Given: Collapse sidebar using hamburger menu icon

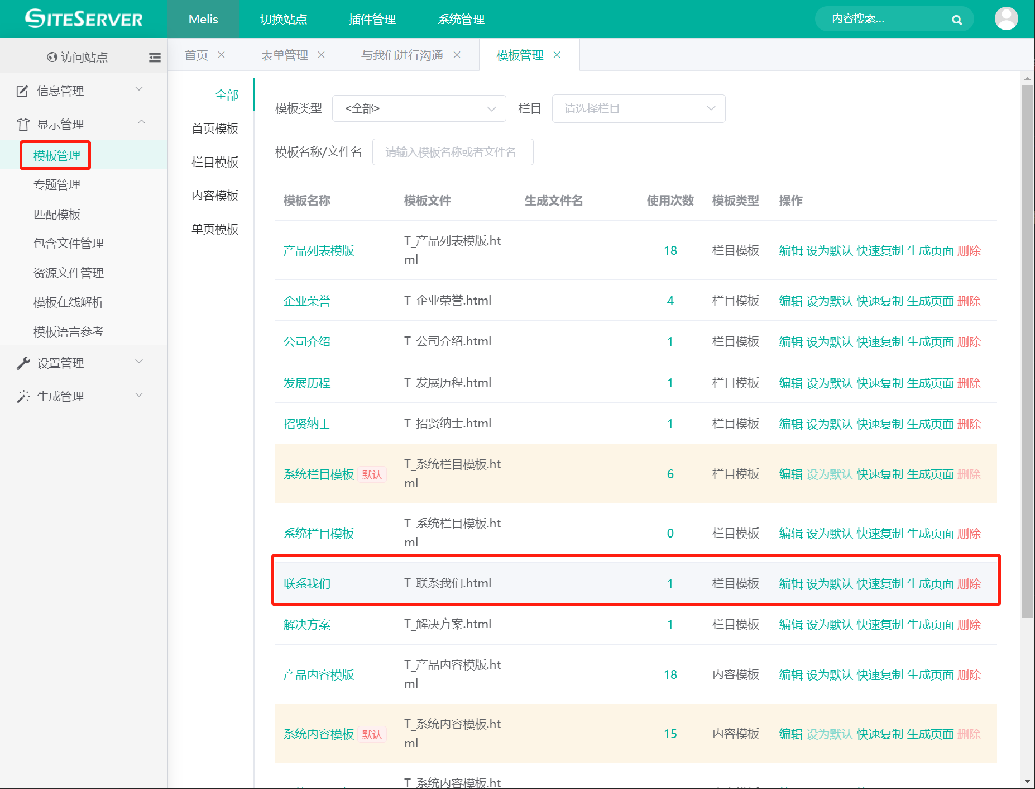Looking at the screenshot, I should pyautogui.click(x=155, y=57).
